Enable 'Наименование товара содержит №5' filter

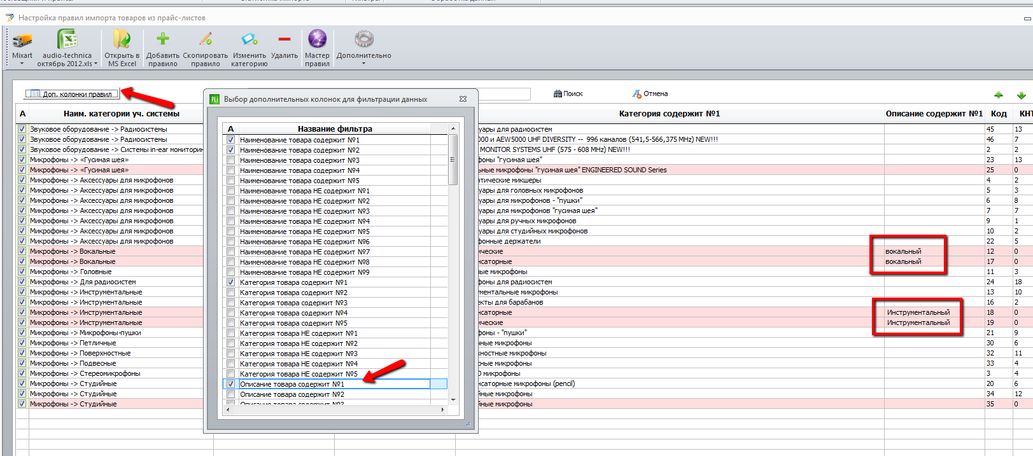(230, 181)
